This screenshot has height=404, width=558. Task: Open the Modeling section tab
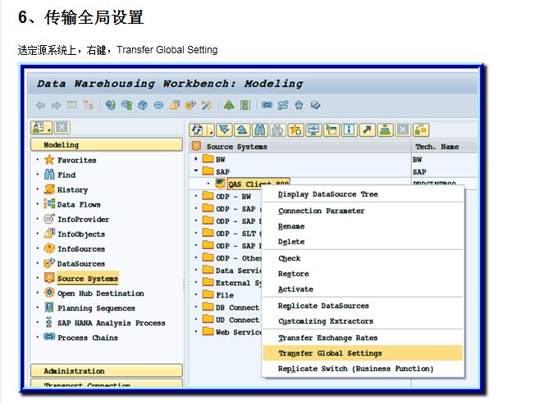pyautogui.click(x=107, y=144)
